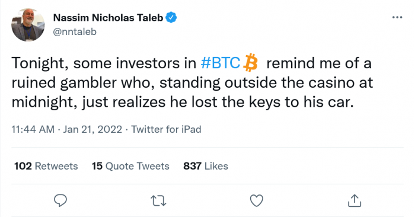
Task: View the 102 Retweets list
Action: click(46, 166)
